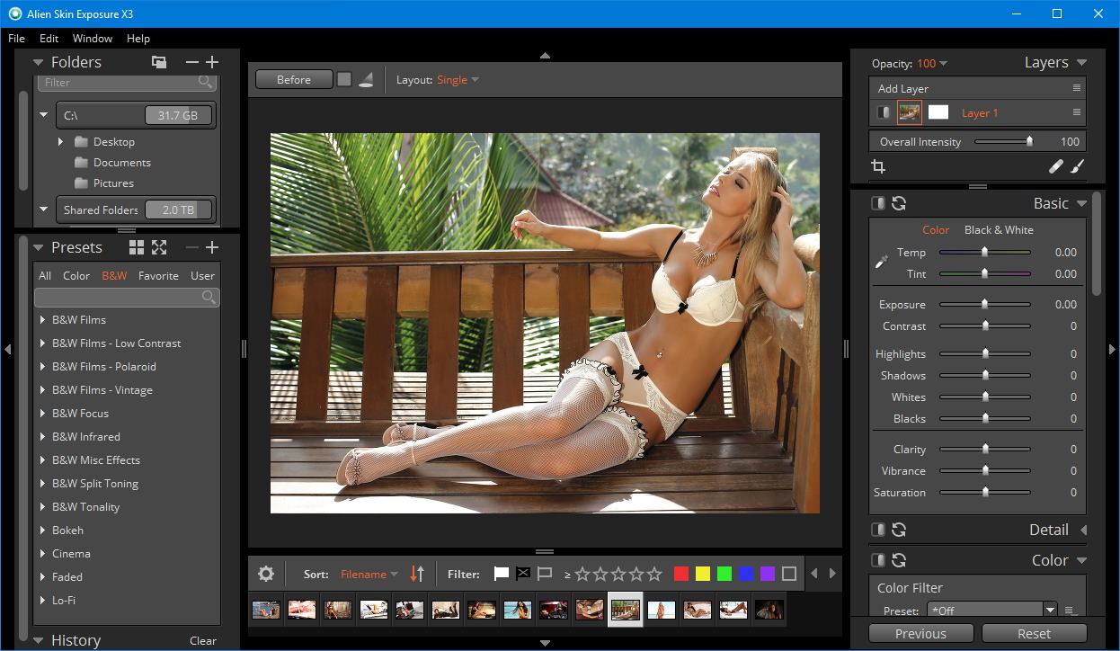Toggle the Detail panel on/off

[878, 531]
